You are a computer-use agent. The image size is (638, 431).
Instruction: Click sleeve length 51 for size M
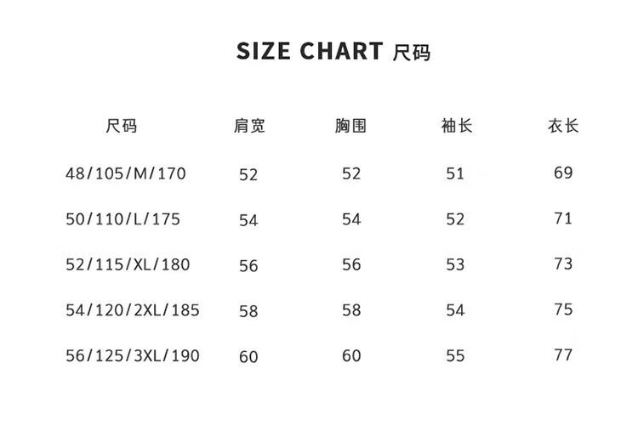coord(455,173)
